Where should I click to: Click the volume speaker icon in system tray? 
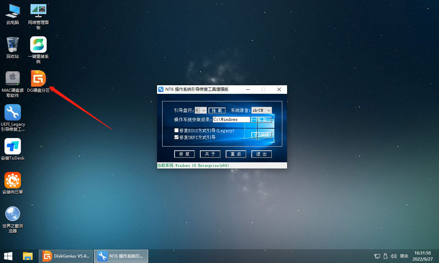point(393,256)
